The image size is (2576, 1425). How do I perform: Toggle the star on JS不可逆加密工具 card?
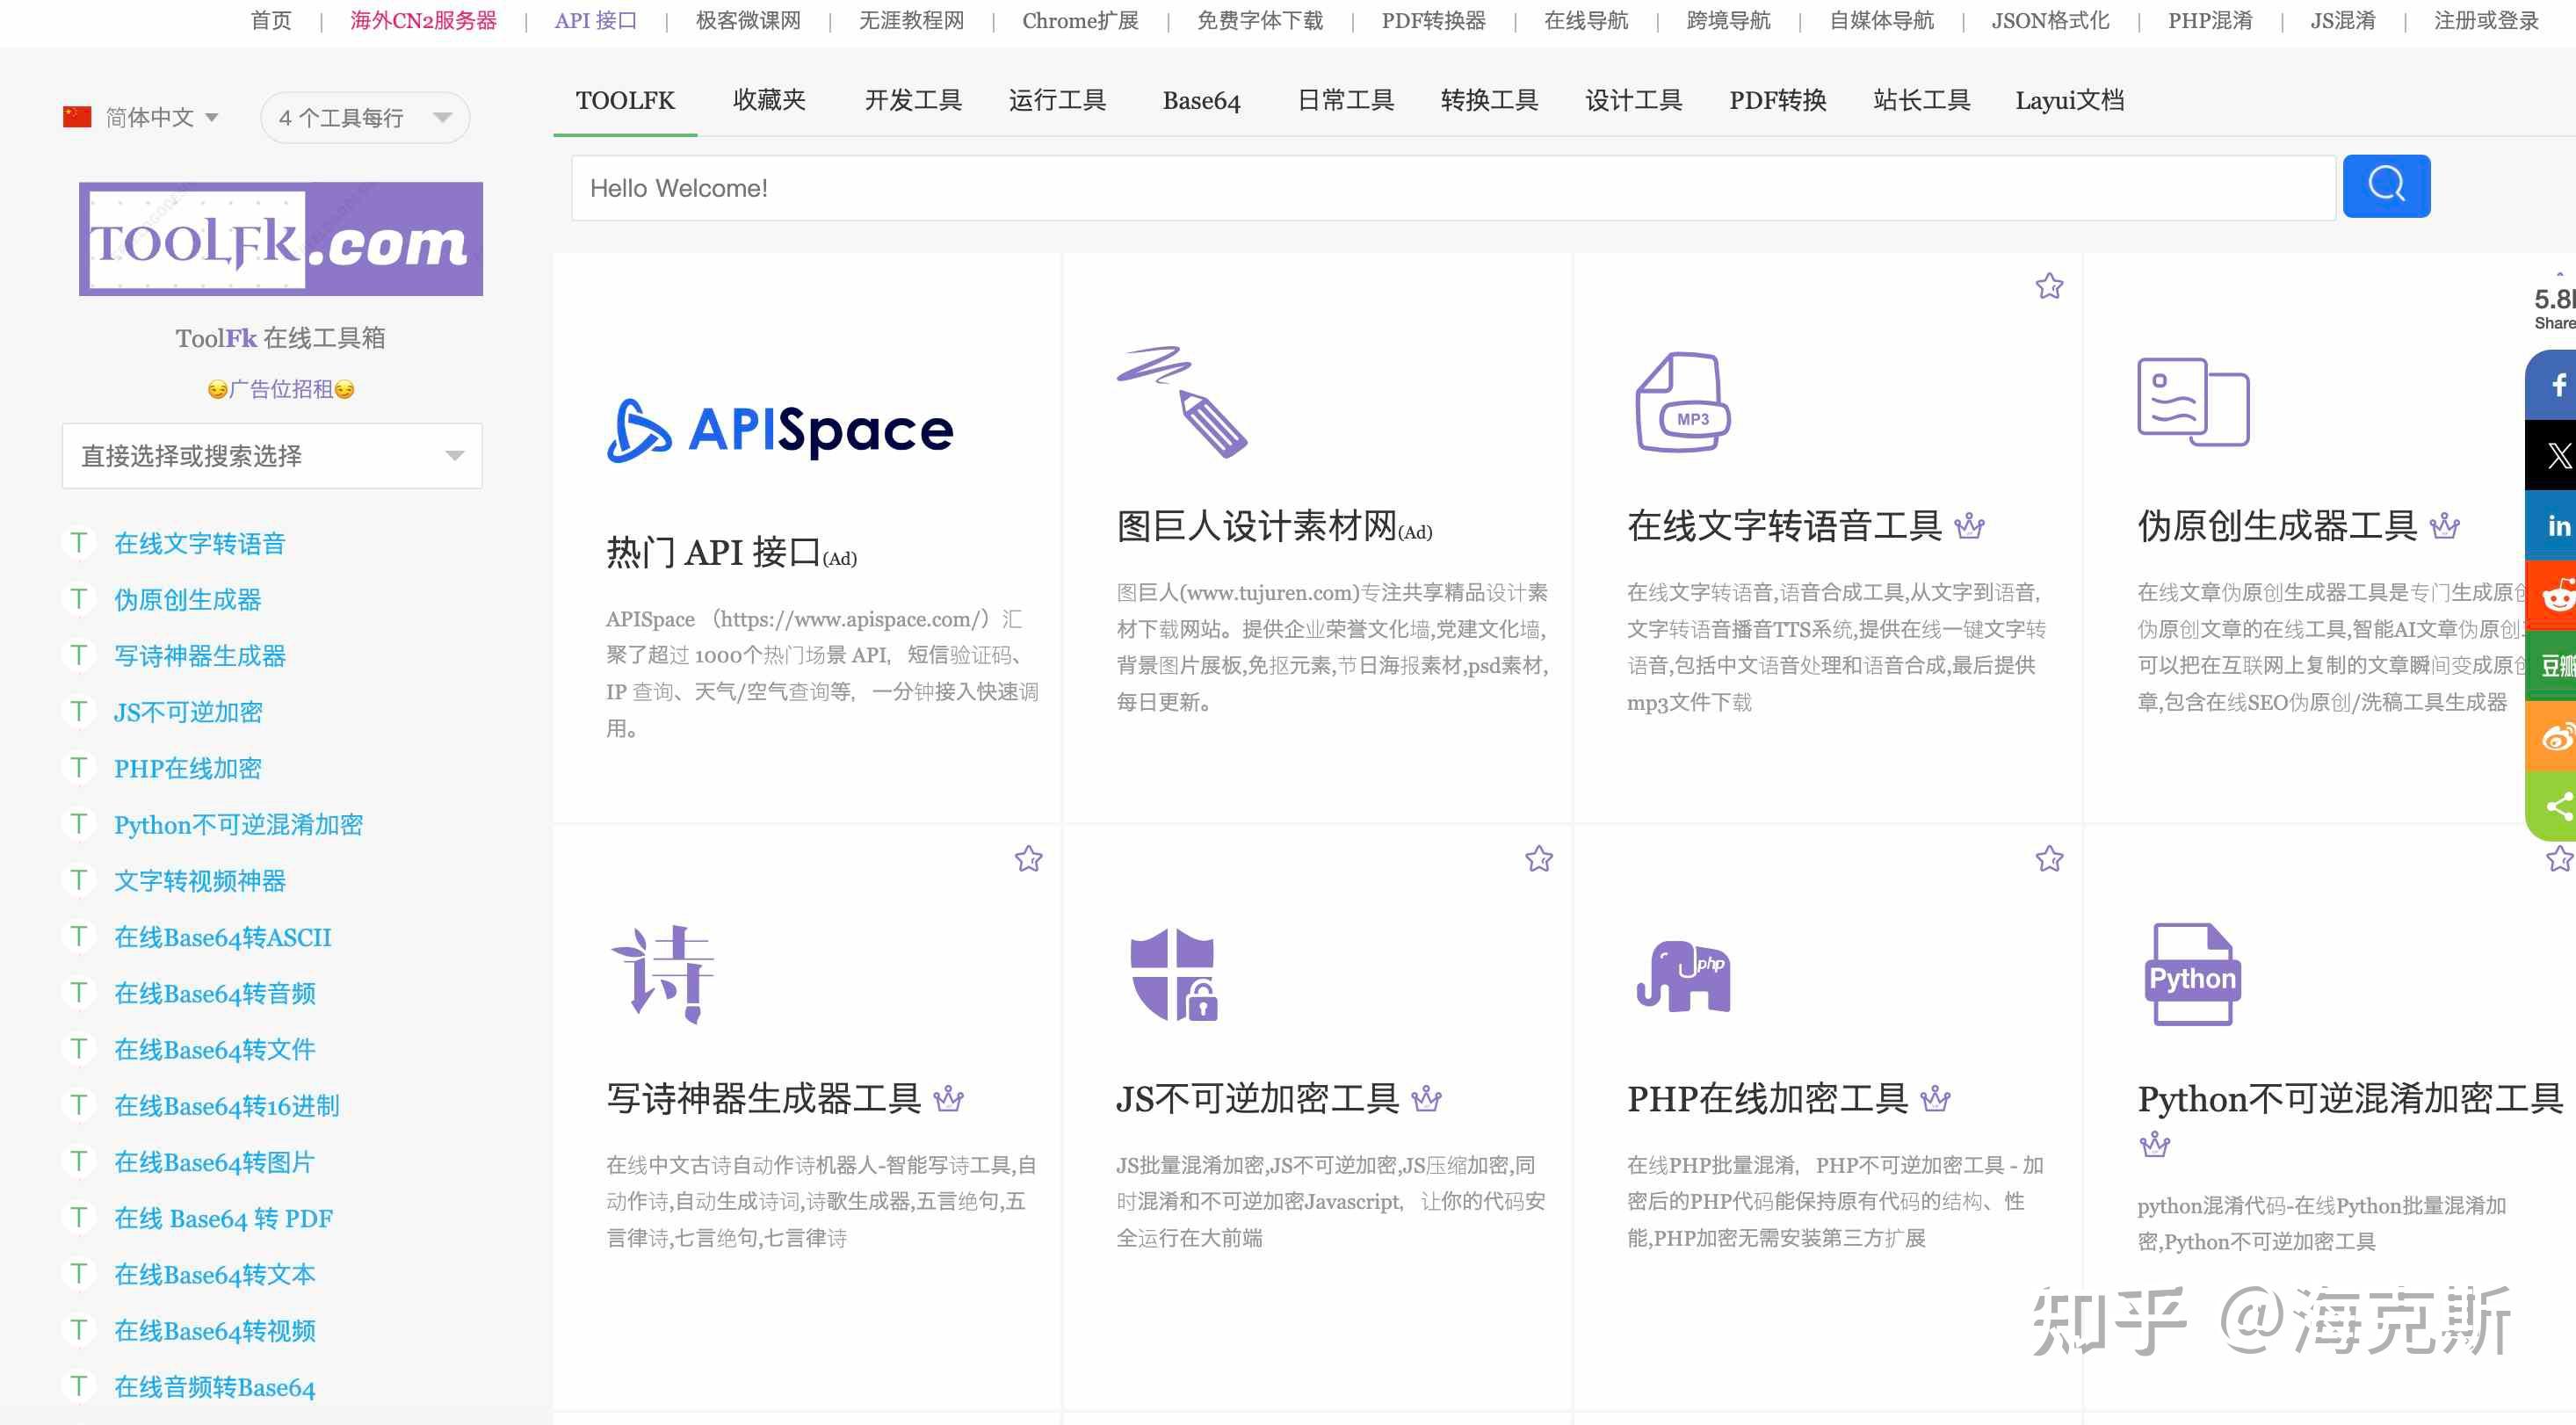click(x=1540, y=858)
